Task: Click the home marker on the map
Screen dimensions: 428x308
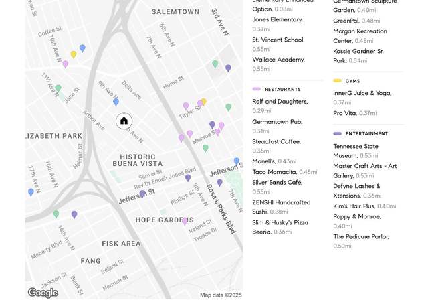Action: [124, 121]
